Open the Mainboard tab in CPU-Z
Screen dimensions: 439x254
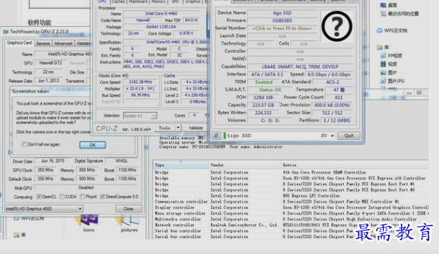138,1
